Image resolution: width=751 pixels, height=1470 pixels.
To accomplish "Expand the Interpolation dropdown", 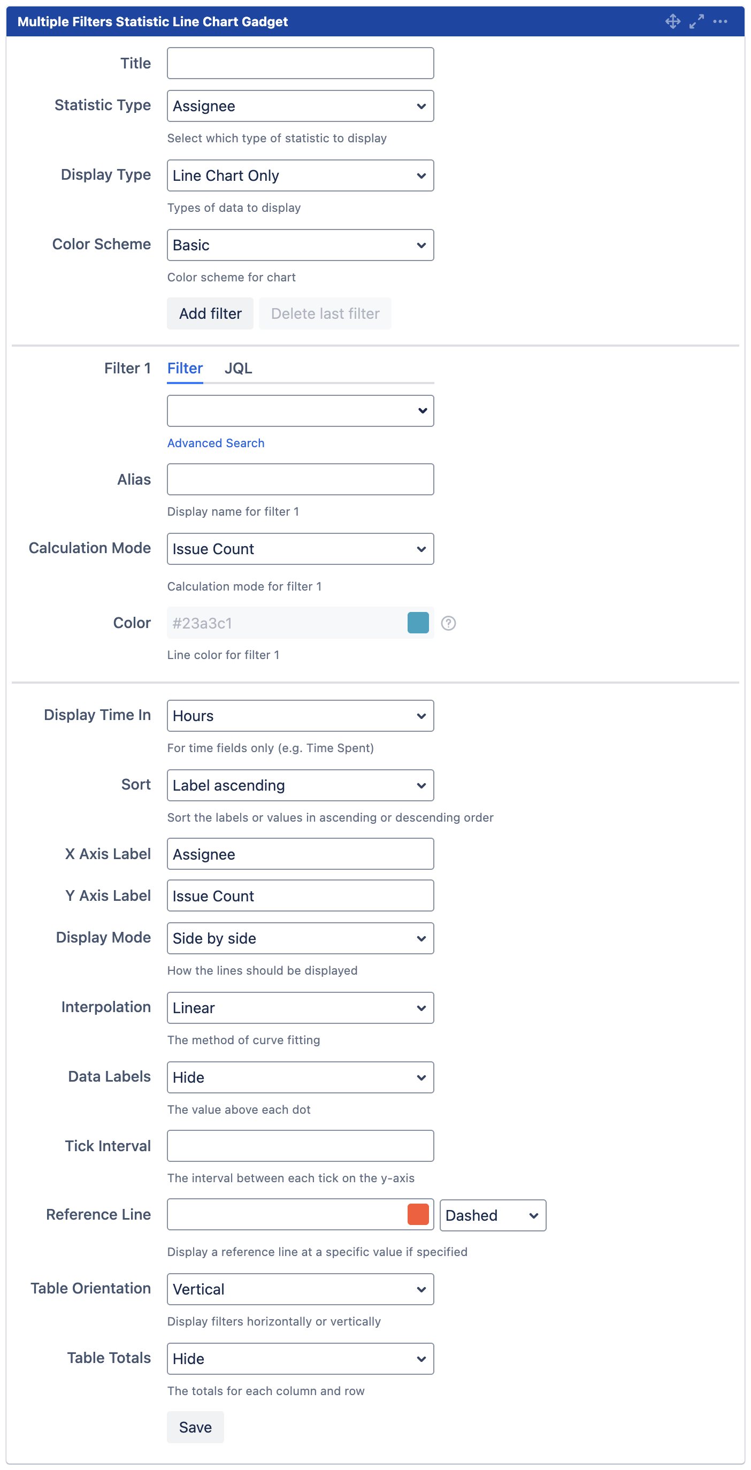I will pyautogui.click(x=300, y=1008).
